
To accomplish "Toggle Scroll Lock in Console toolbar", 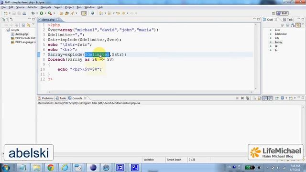I will point(260,98).
